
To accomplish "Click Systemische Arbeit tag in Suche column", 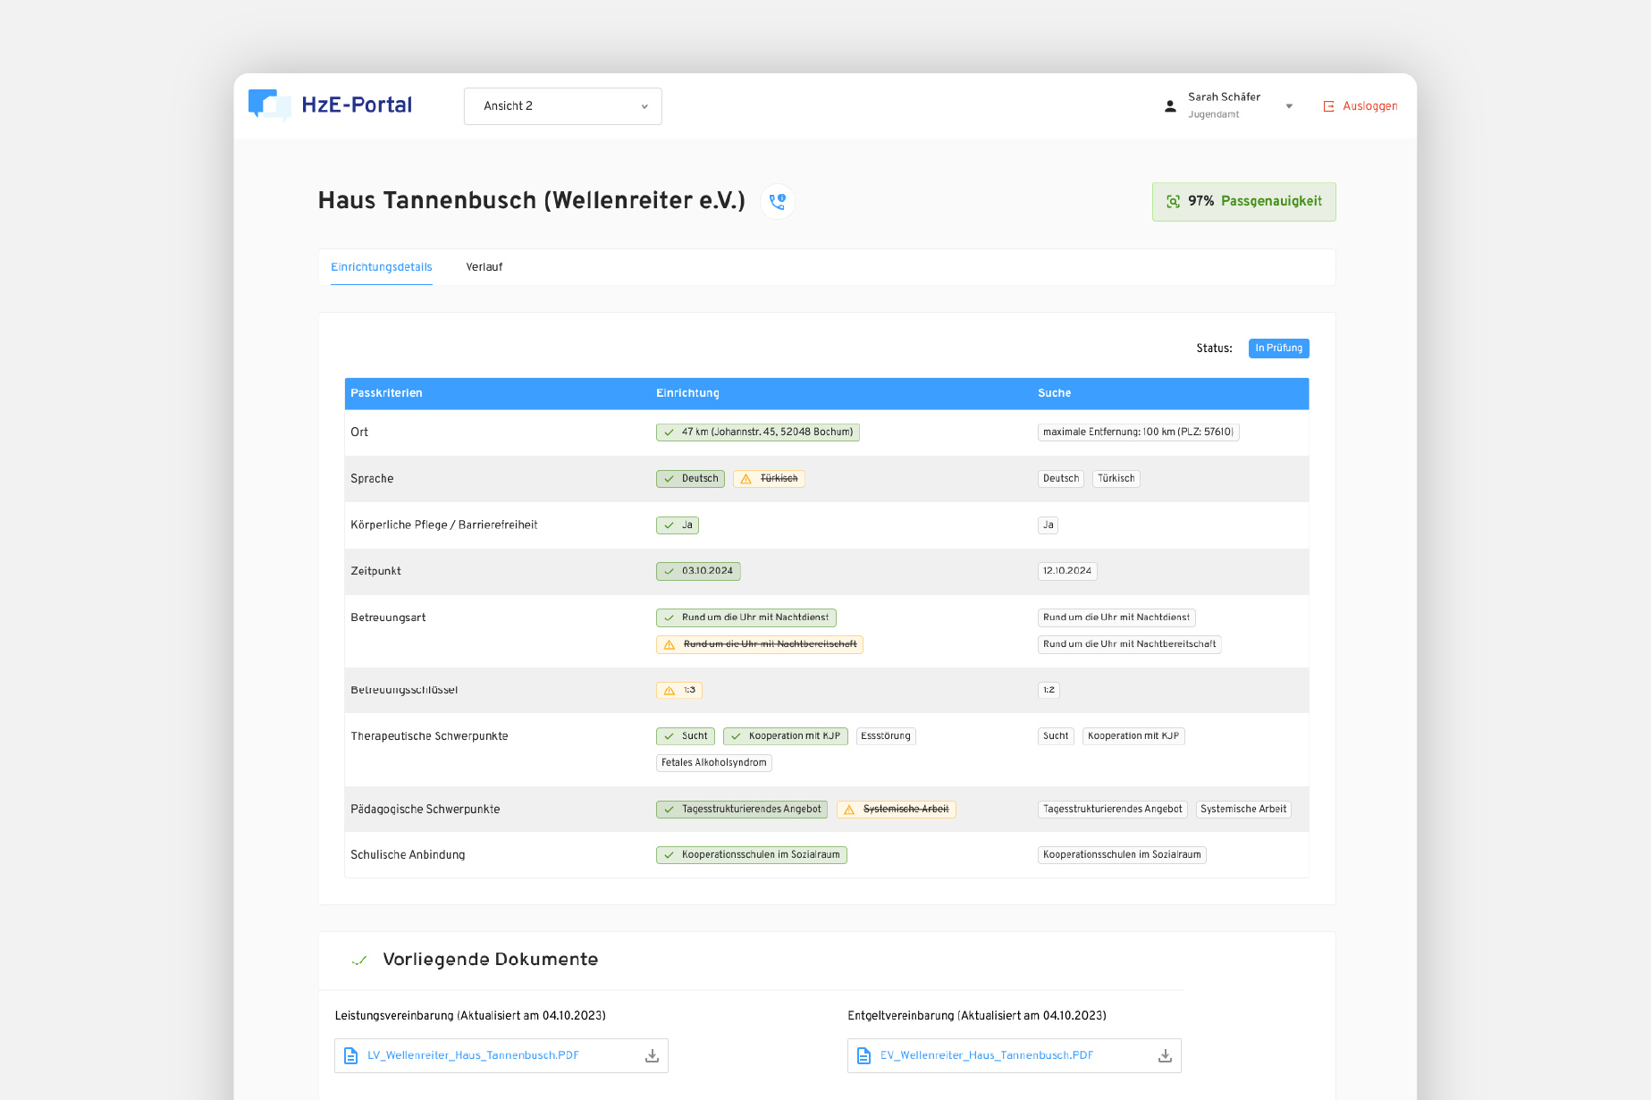I will click(1243, 810).
